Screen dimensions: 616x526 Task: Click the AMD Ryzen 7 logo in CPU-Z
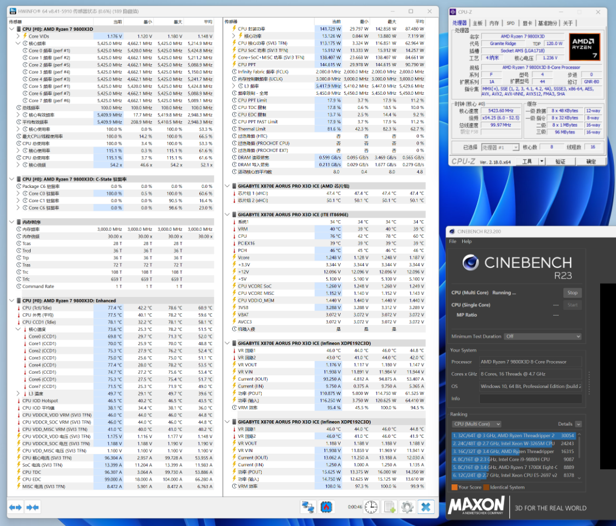[x=584, y=47]
